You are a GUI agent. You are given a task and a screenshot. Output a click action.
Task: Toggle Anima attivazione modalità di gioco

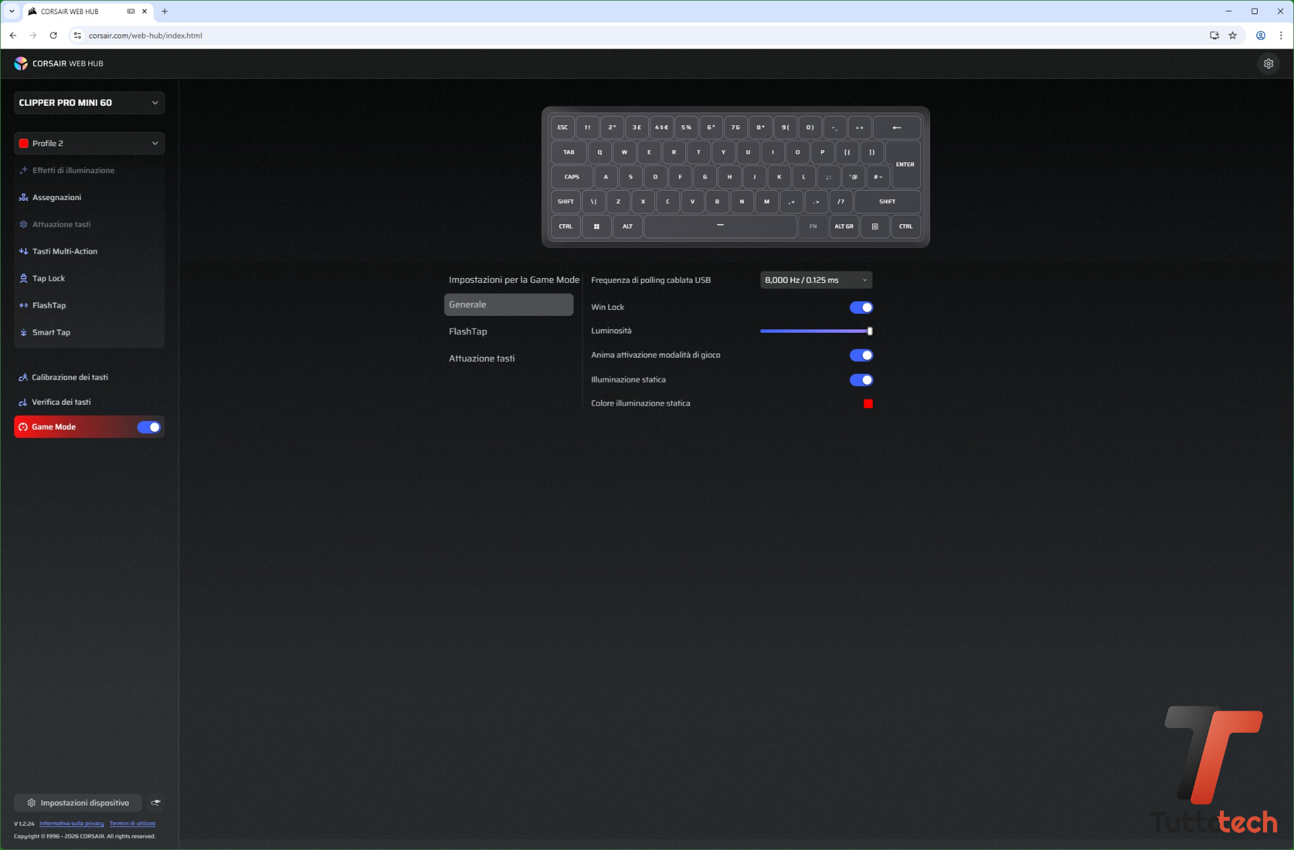(861, 355)
